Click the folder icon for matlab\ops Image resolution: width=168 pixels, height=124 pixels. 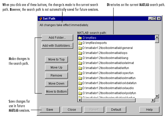pyautogui.click(x=80, y=53)
